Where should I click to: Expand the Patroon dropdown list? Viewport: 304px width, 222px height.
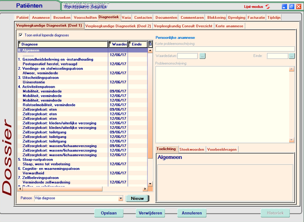coord(121,198)
